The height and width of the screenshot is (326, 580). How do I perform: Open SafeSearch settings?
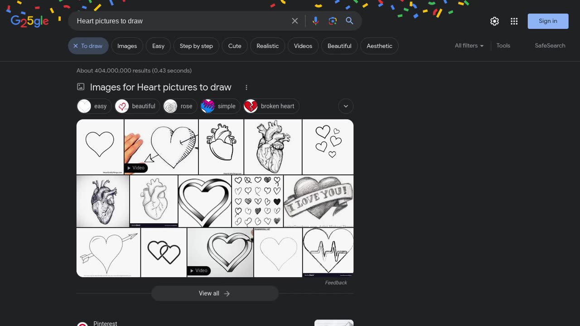click(550, 46)
